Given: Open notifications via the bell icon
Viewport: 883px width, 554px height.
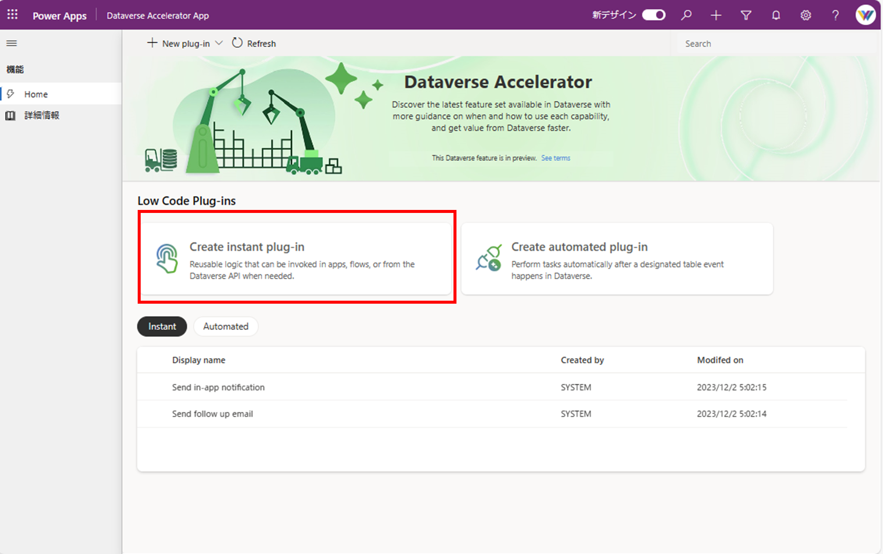Looking at the screenshot, I should pos(776,15).
